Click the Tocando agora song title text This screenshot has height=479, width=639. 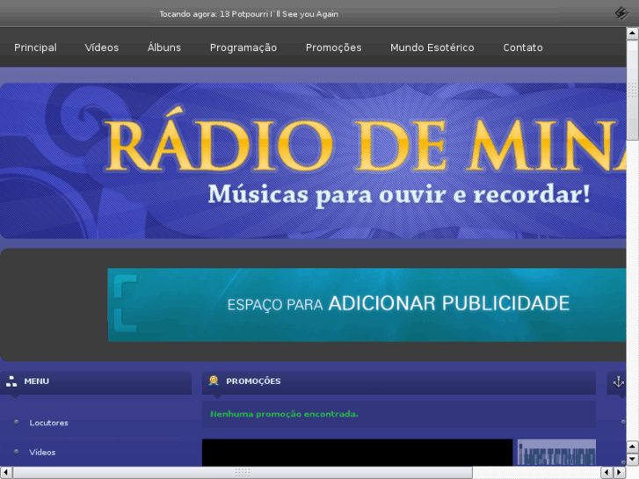coord(249,14)
